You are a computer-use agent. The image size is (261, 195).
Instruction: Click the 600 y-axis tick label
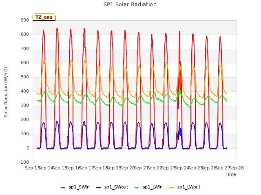[x=25, y=63]
